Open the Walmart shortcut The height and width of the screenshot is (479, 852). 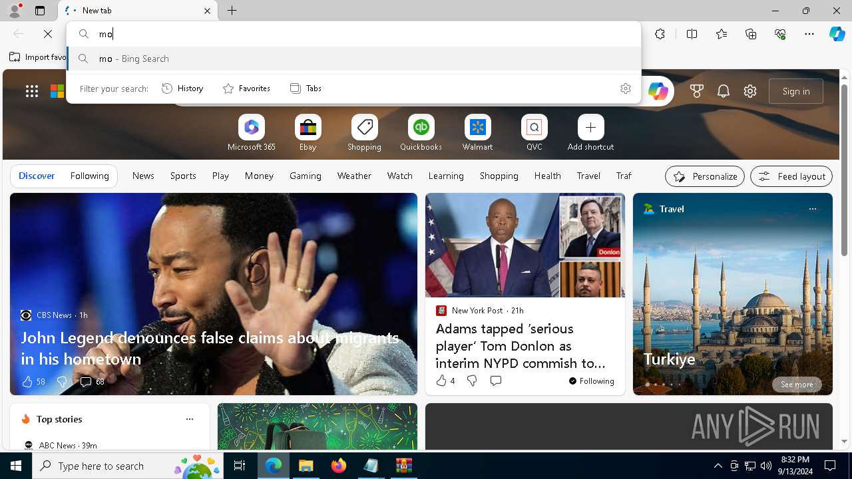477,132
